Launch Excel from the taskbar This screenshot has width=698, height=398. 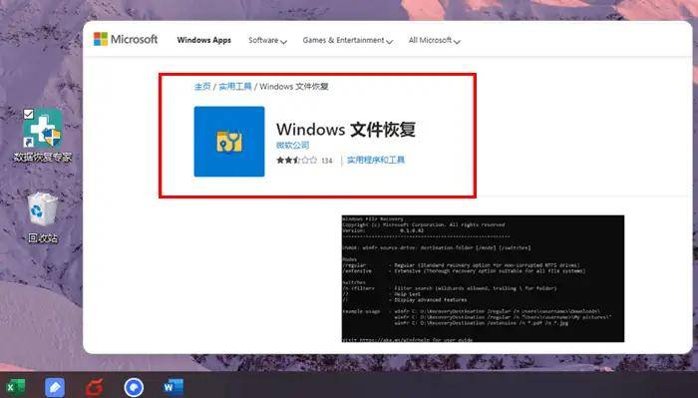tap(16, 387)
